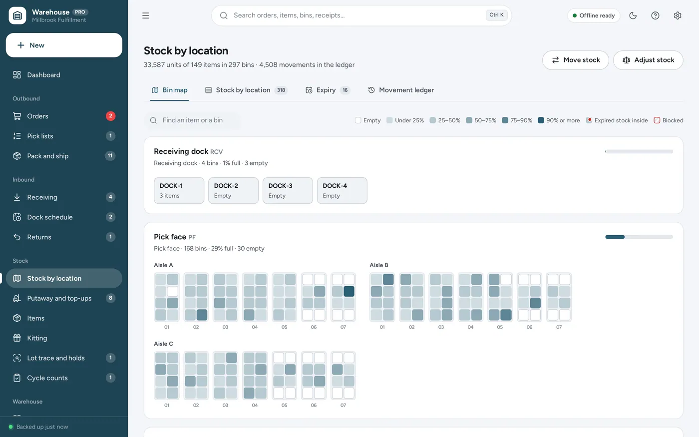Click the Expired stock inside legend marker

pos(589,120)
